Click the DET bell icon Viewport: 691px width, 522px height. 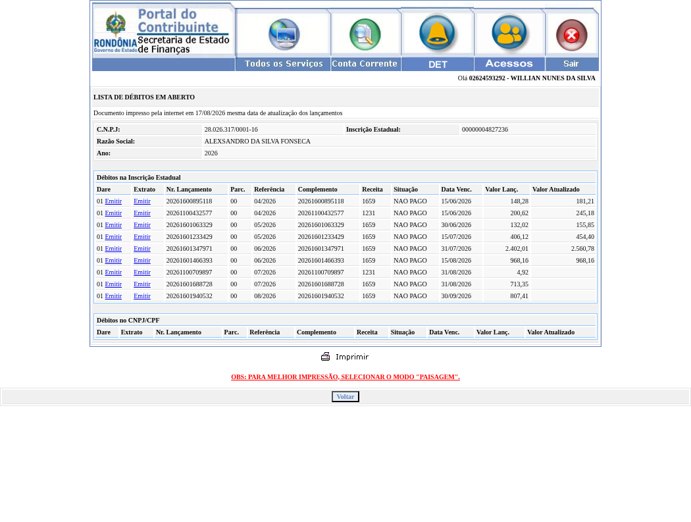(x=437, y=33)
